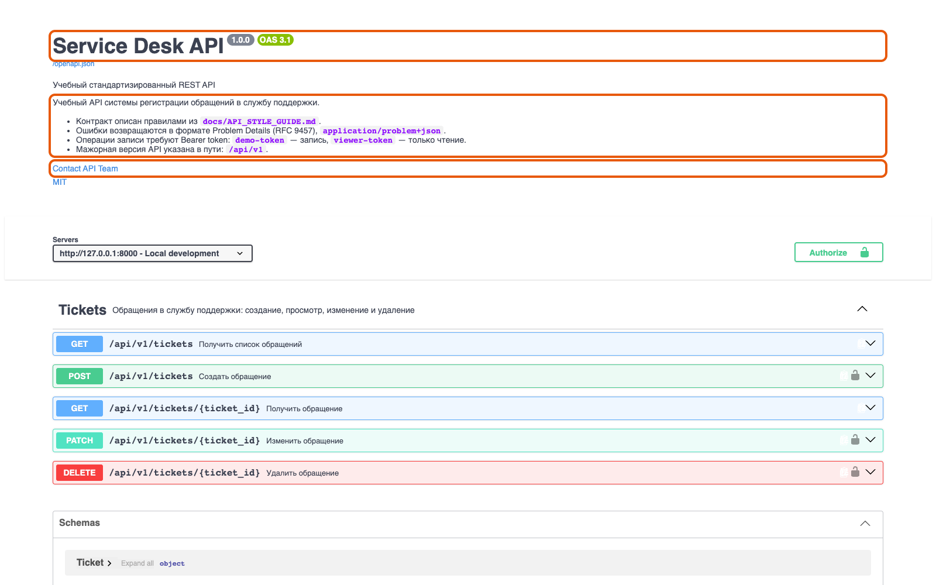
Task: Click the POST method badge
Action: point(80,376)
